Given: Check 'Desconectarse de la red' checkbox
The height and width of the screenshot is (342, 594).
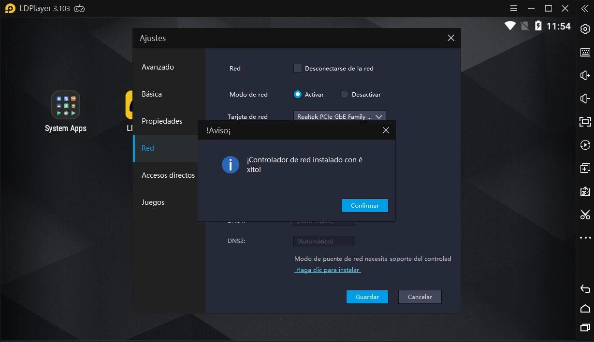Looking at the screenshot, I should tap(298, 69).
